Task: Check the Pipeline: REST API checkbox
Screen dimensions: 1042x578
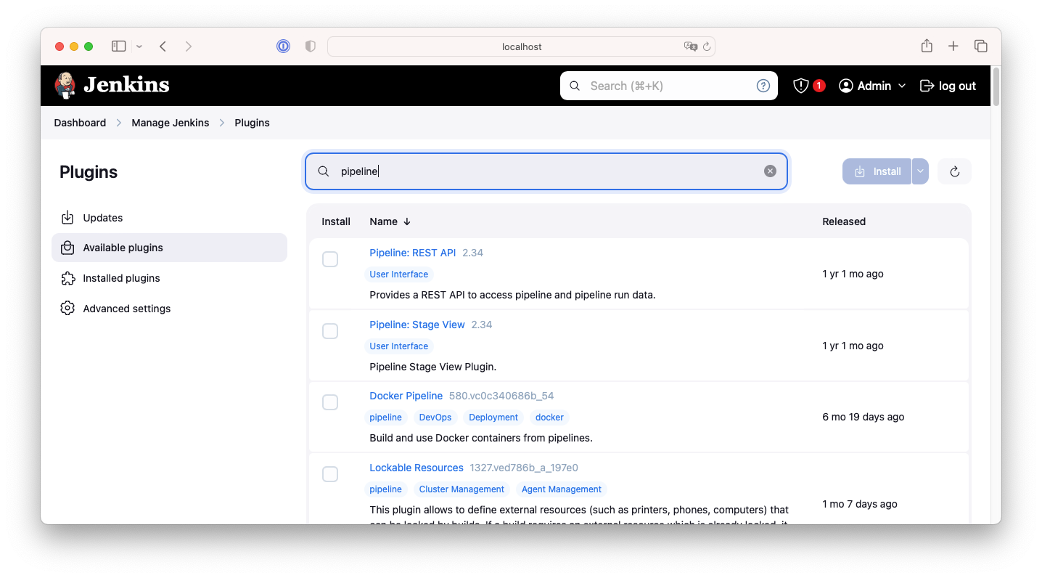Action: [x=330, y=259]
